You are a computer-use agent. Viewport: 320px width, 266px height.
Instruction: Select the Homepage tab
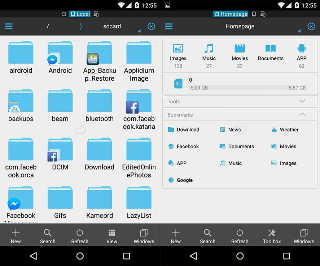[231, 14]
